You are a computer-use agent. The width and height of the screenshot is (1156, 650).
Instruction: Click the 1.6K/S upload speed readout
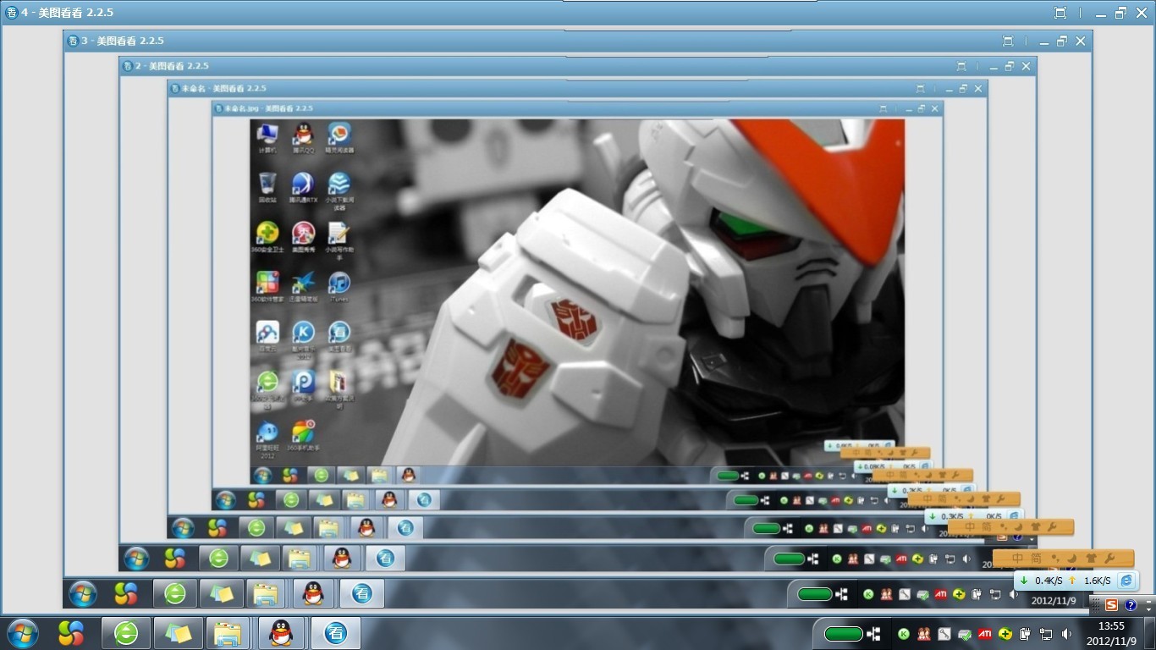(1097, 581)
